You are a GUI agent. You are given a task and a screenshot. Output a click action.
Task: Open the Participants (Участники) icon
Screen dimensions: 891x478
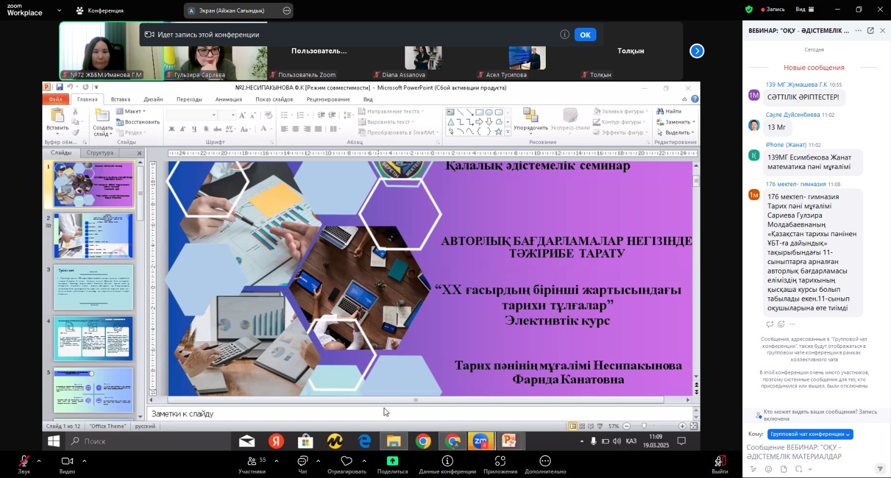(x=252, y=461)
